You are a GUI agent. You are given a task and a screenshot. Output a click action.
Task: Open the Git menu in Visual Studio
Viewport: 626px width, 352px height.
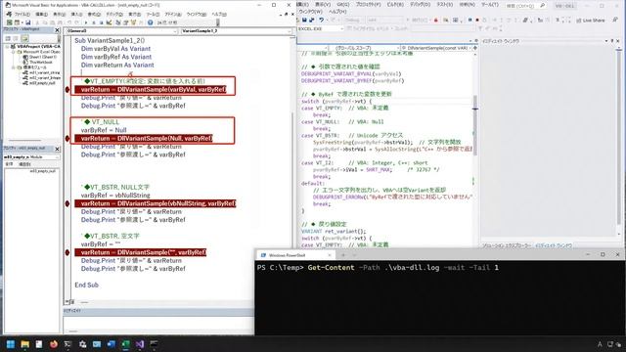(343, 4)
